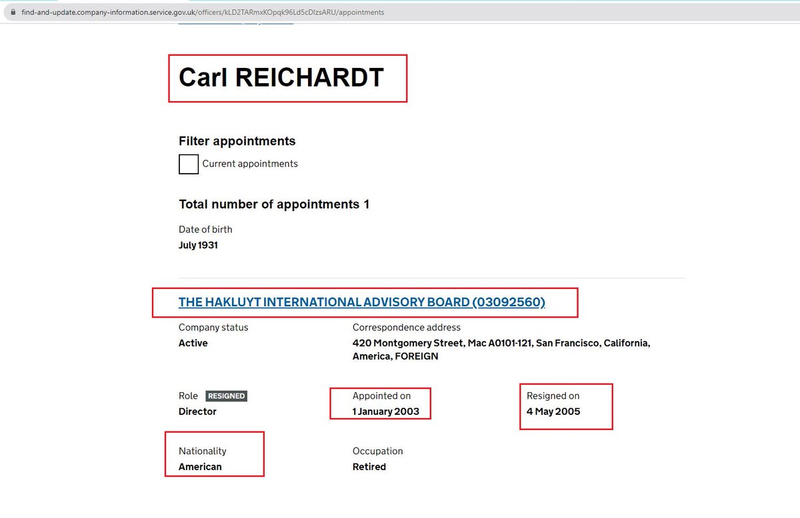This screenshot has height=518, width=800.
Task: Click the padlock icon in address bar
Action: pos(13,12)
